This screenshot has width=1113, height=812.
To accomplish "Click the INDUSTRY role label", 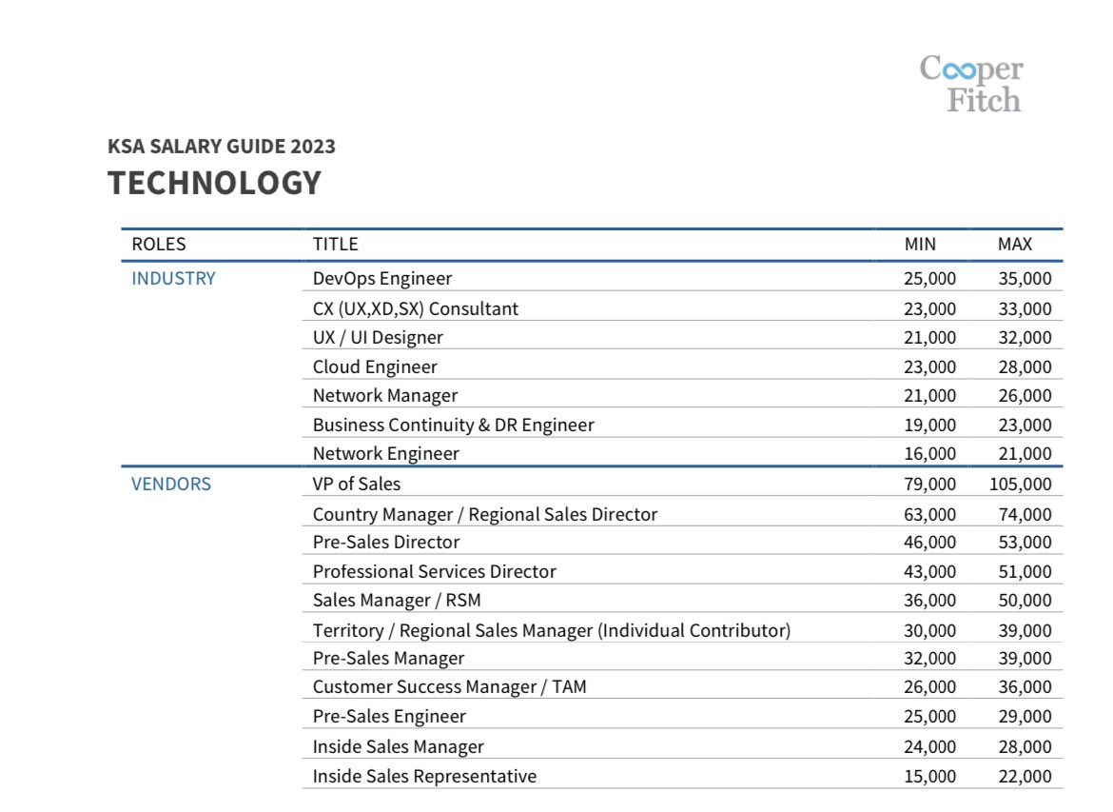I will [x=173, y=279].
